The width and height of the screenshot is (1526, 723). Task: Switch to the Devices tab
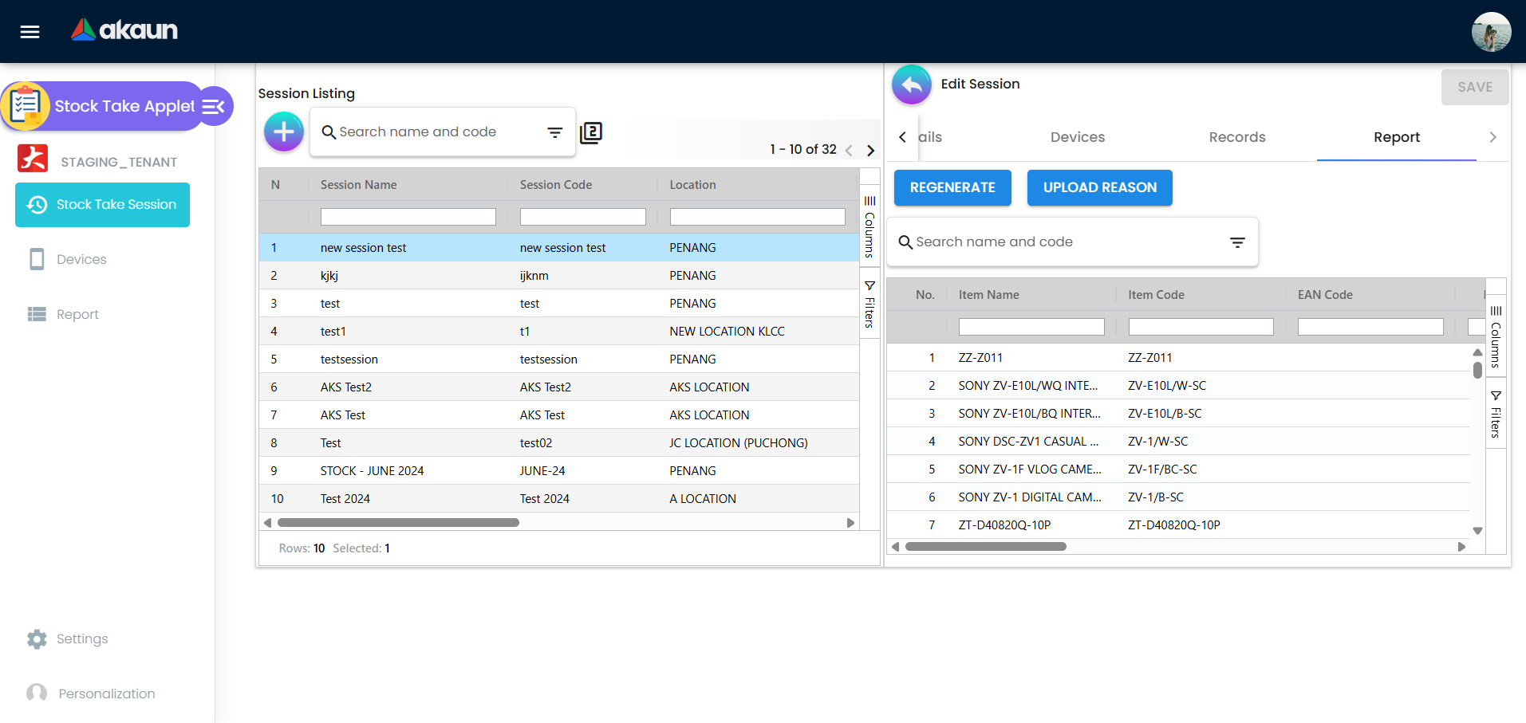(x=1077, y=137)
